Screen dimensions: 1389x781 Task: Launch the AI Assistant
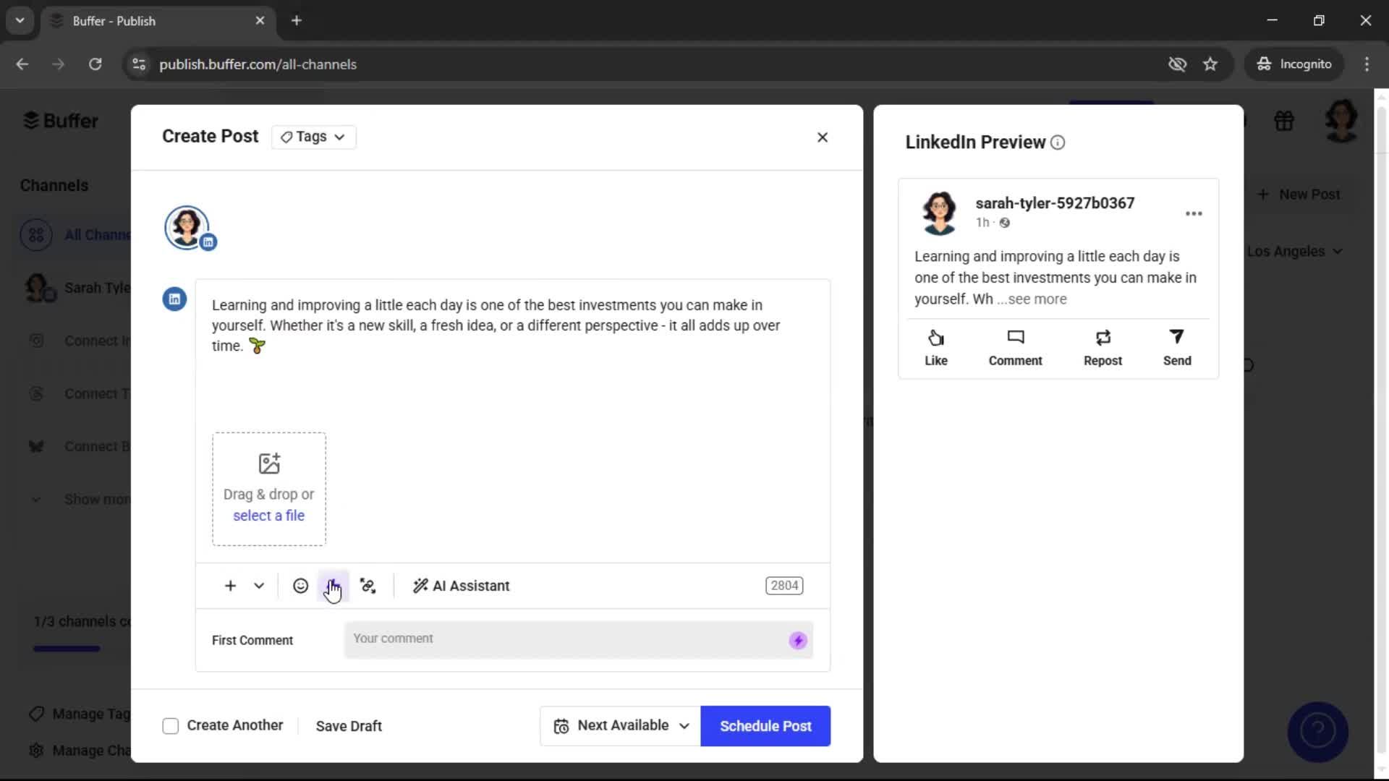[461, 586]
